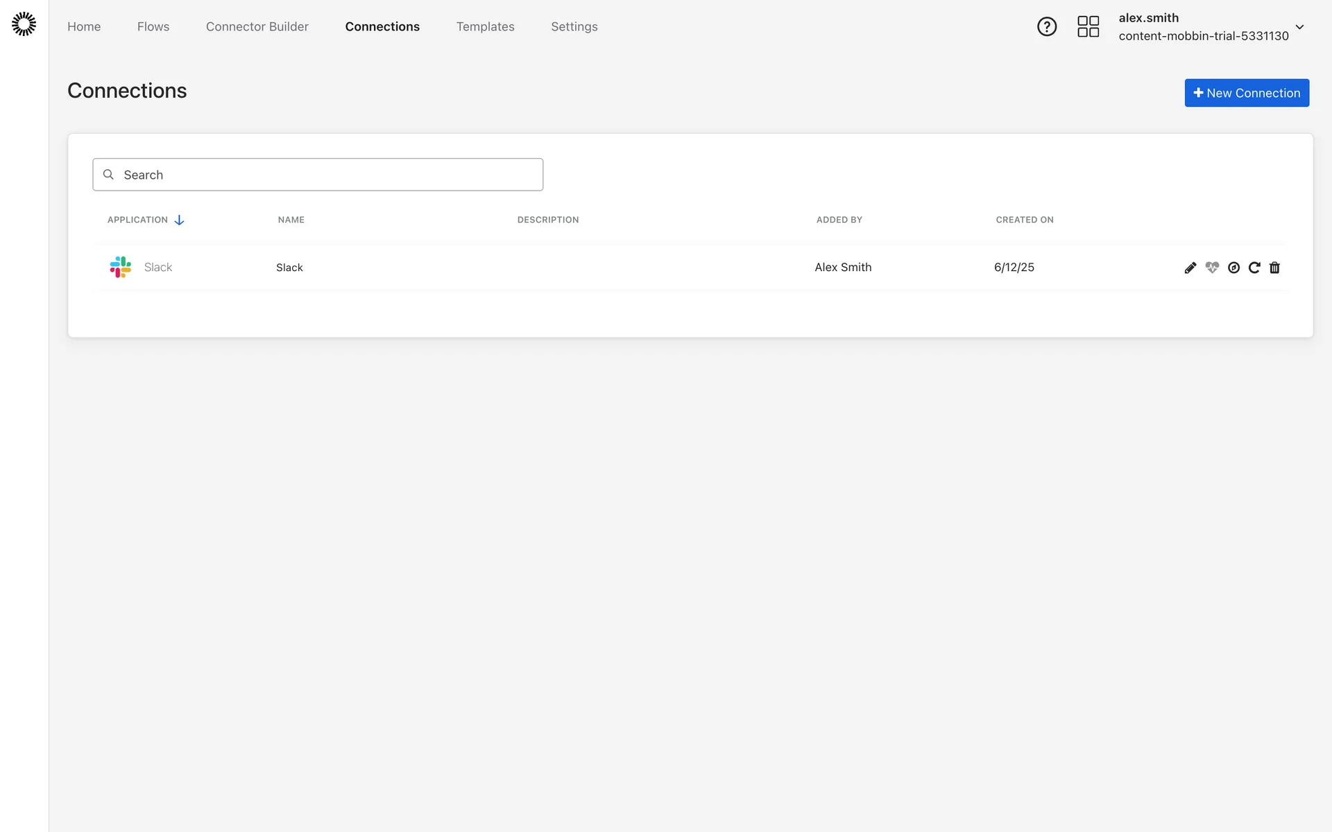The image size is (1332, 832).
Task: Open help via question mark icon
Action: coord(1046,26)
